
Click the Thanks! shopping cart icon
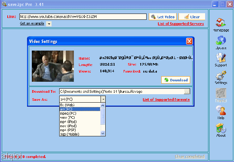(221, 93)
